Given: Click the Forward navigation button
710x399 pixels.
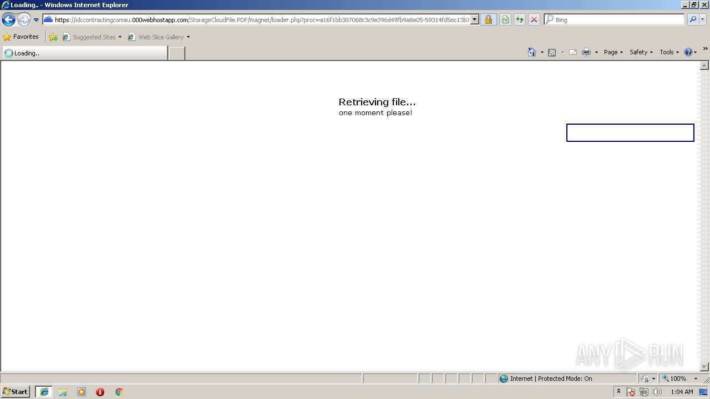Looking at the screenshot, I should point(24,20).
